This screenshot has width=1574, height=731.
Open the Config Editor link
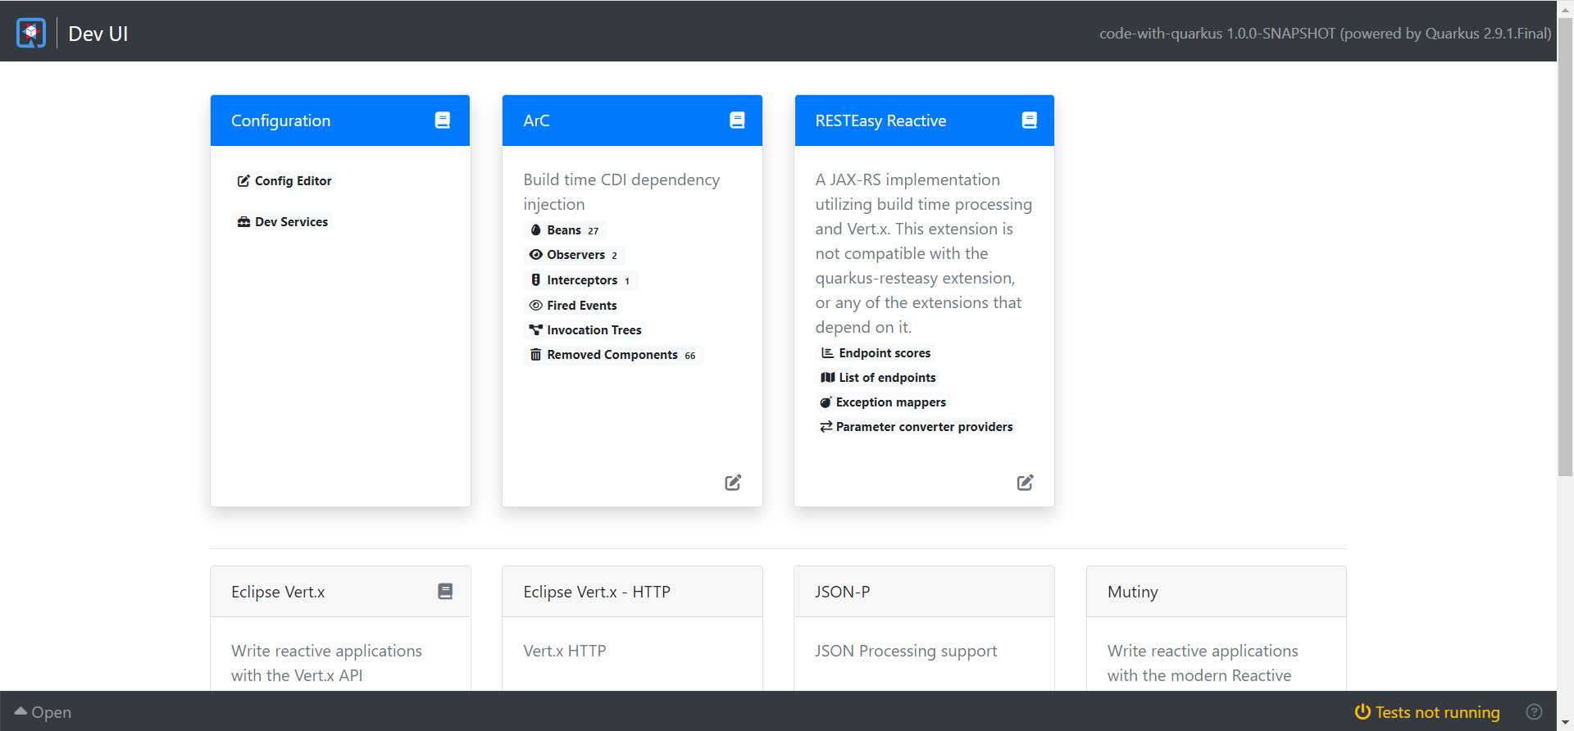[284, 181]
